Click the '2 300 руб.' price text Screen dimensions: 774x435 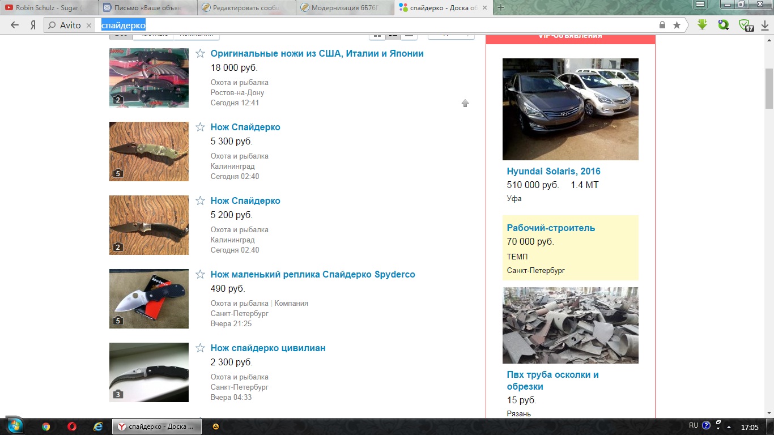232,362
